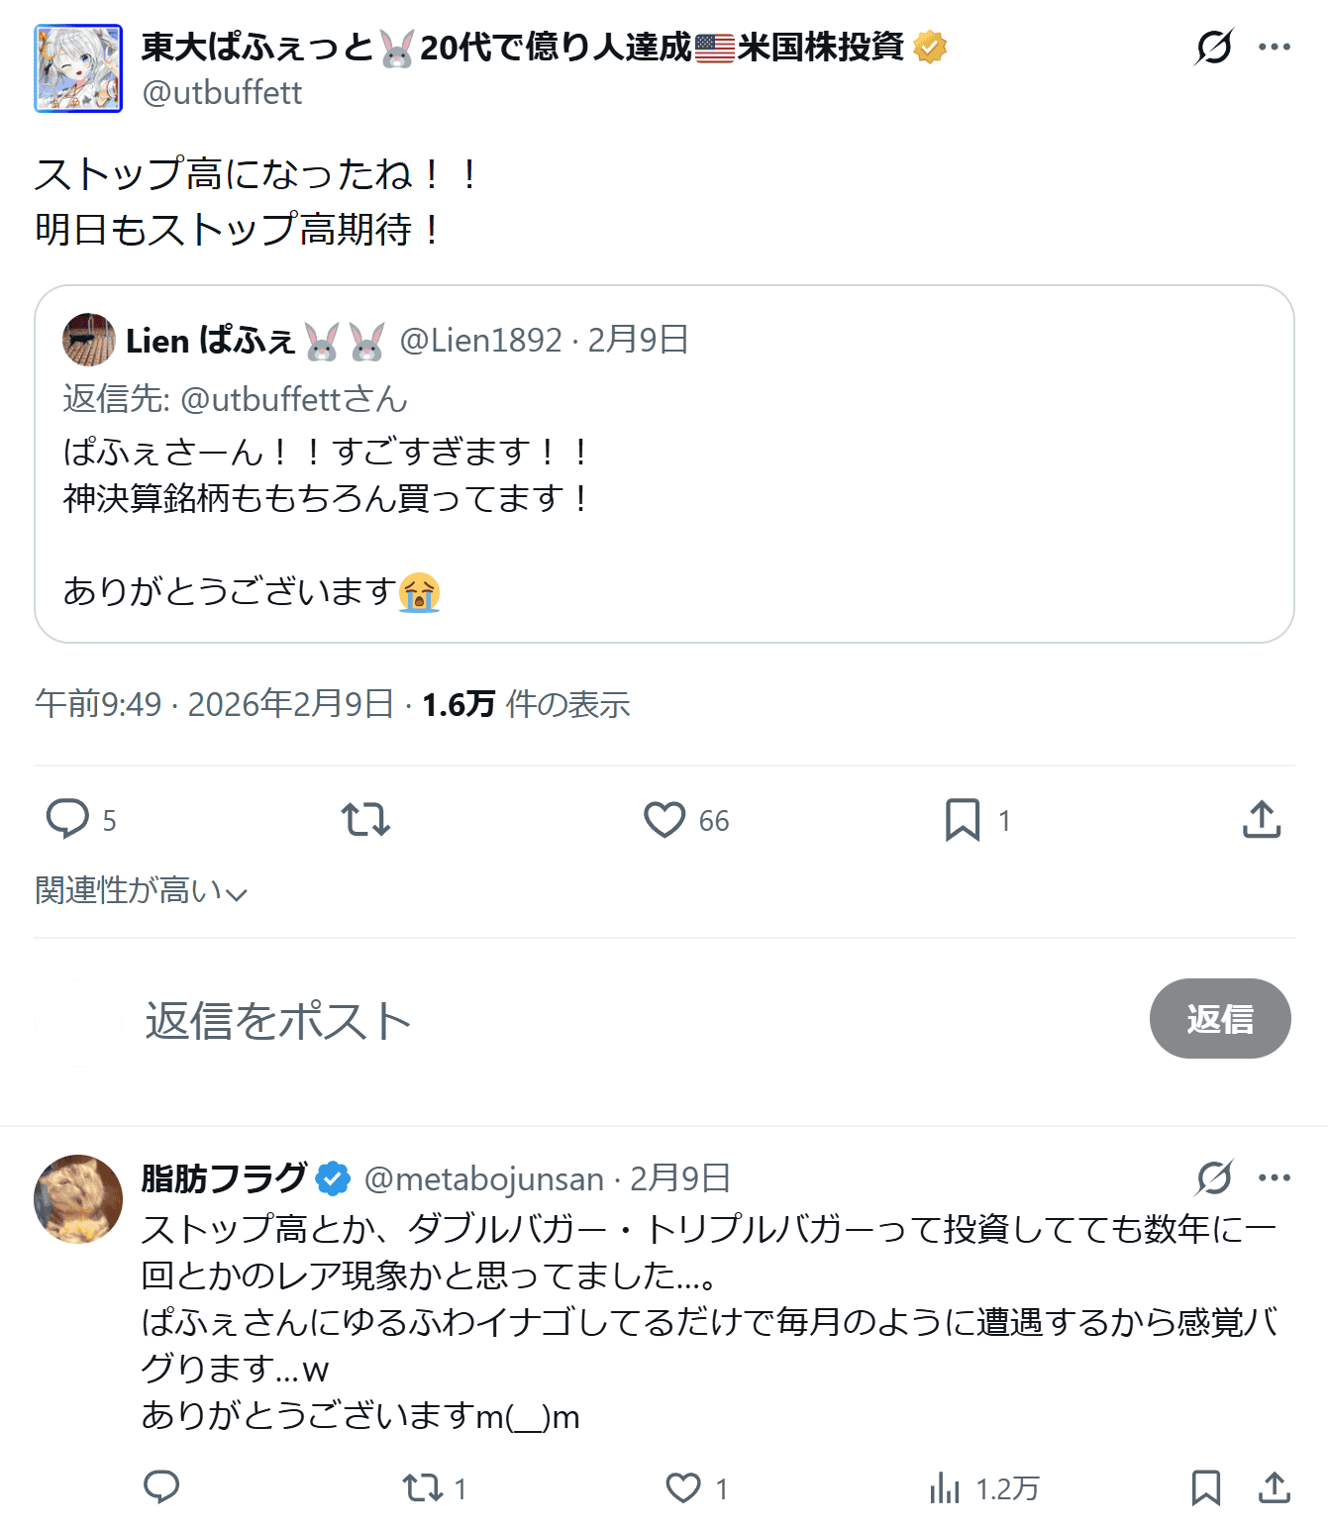The width and height of the screenshot is (1328, 1530).
Task: Open the more options menu on the main post
Action: coord(1274,47)
